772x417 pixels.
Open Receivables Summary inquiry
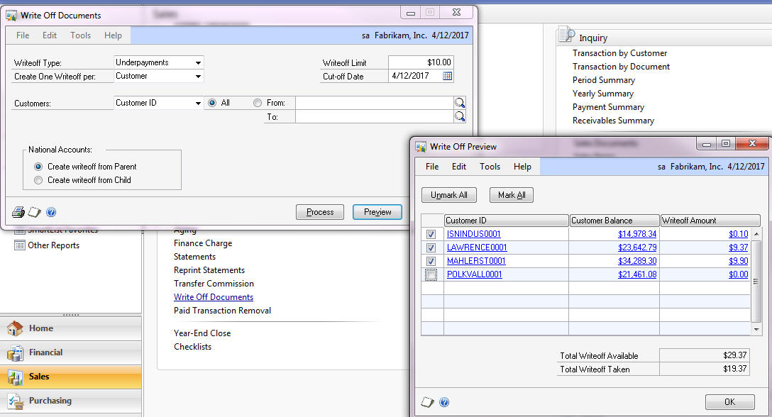613,121
